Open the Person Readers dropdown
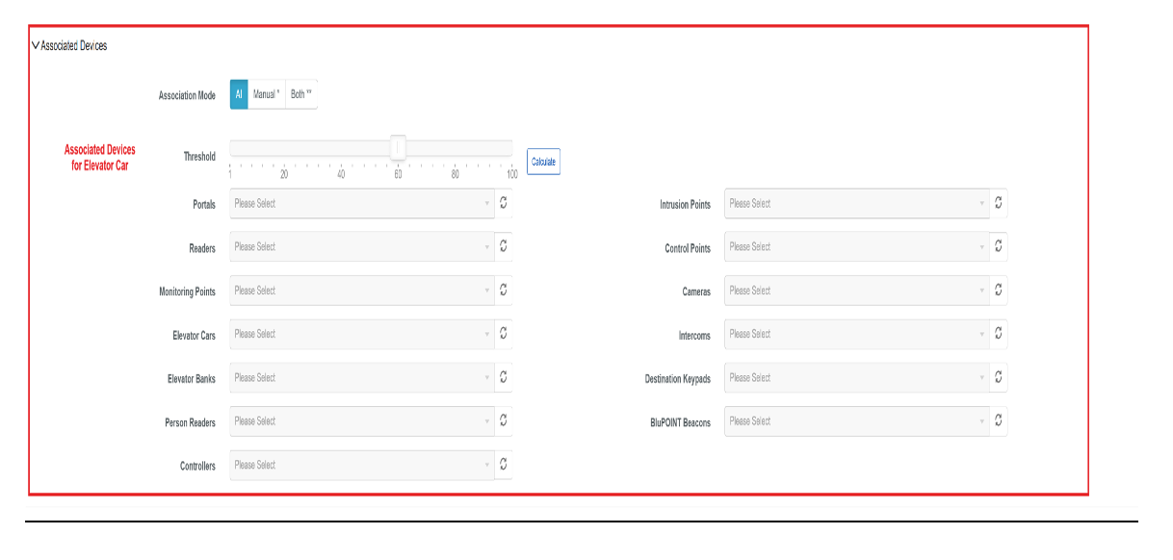The height and width of the screenshot is (560, 1173). coord(361,420)
